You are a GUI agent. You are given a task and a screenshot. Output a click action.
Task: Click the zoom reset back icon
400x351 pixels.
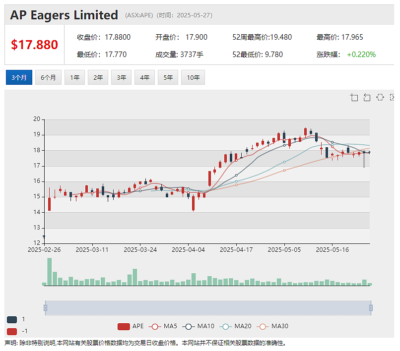point(367,97)
